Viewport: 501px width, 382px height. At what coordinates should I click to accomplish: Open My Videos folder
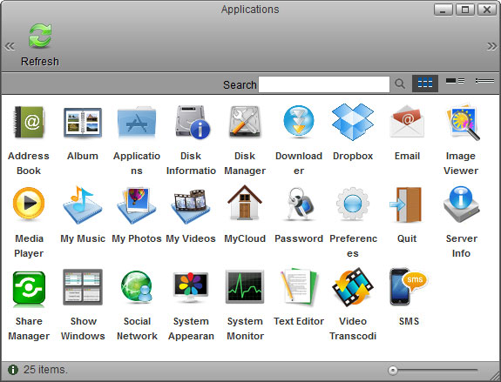pyautogui.click(x=191, y=206)
